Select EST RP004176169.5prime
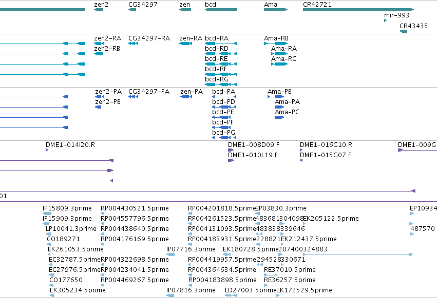The image size is (437, 298). pos(102,244)
